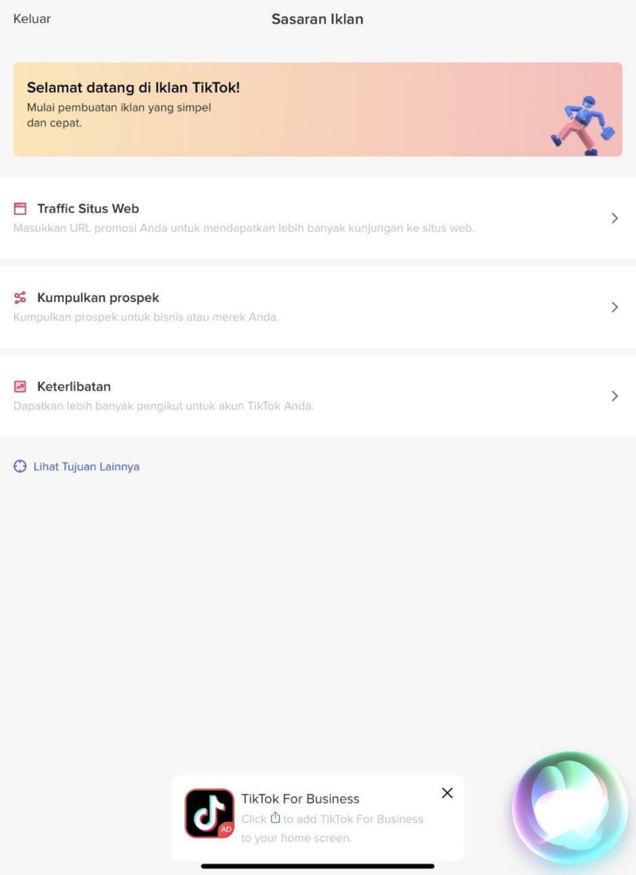
Task: Tap the iOS home indicator bar
Action: 318,866
